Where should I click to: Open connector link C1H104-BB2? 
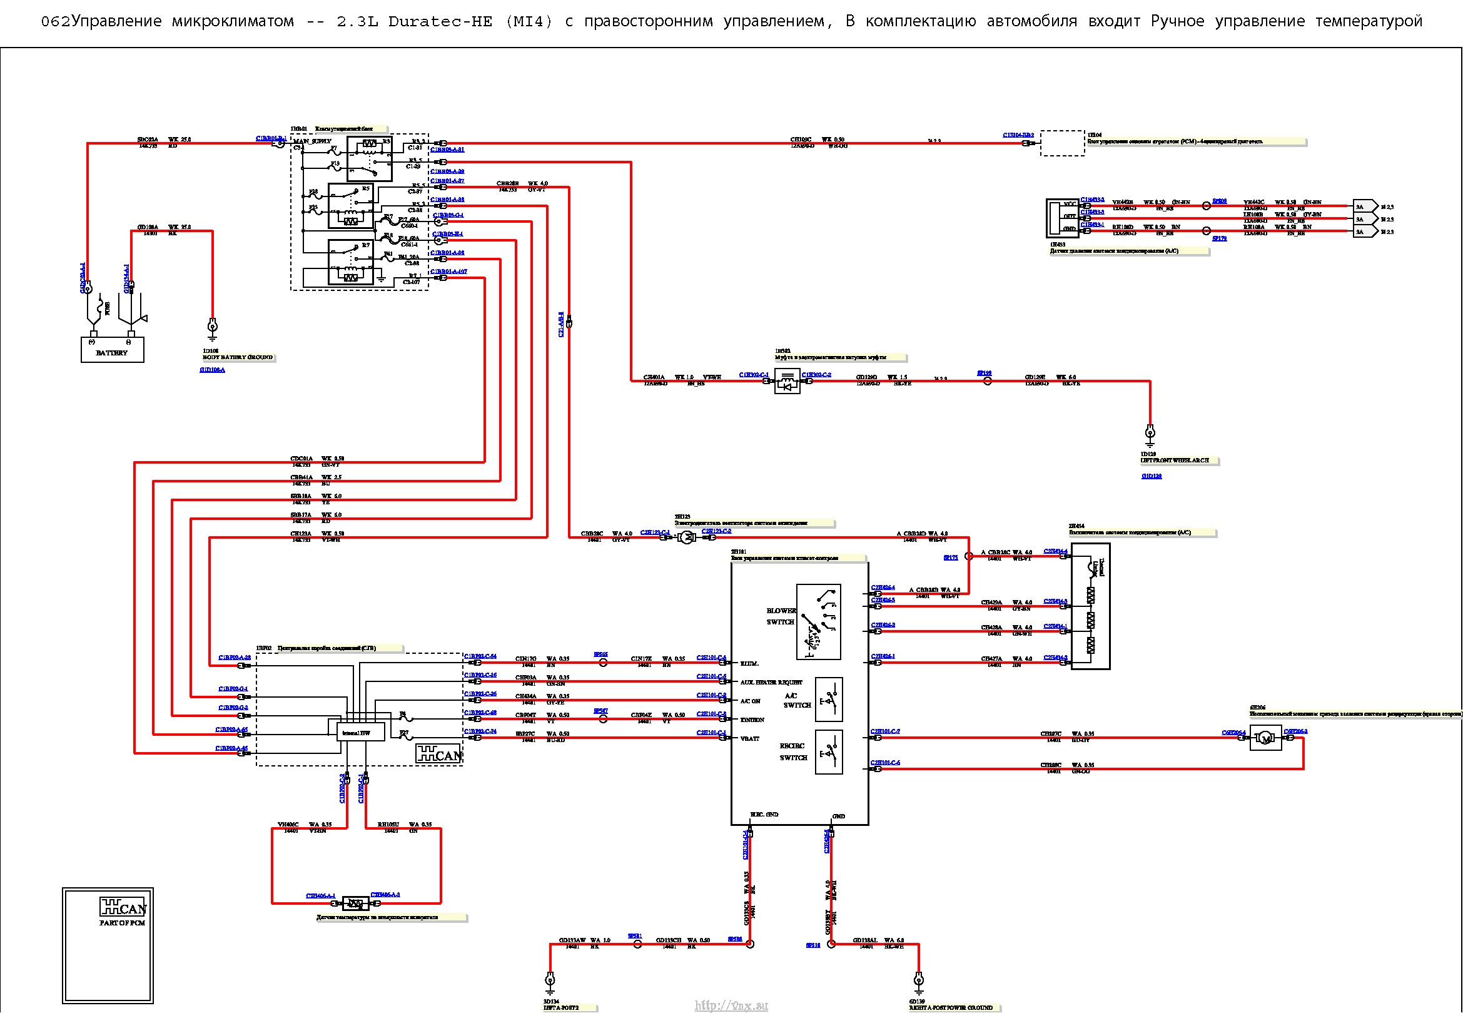(1018, 135)
